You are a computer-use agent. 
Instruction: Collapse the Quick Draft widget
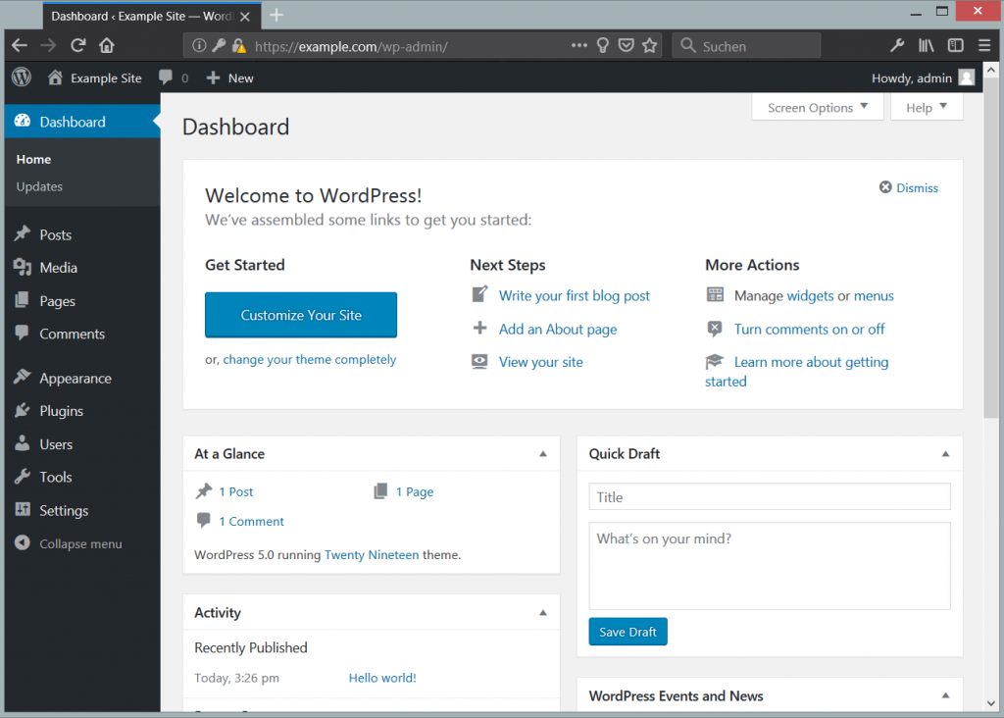pyautogui.click(x=945, y=454)
